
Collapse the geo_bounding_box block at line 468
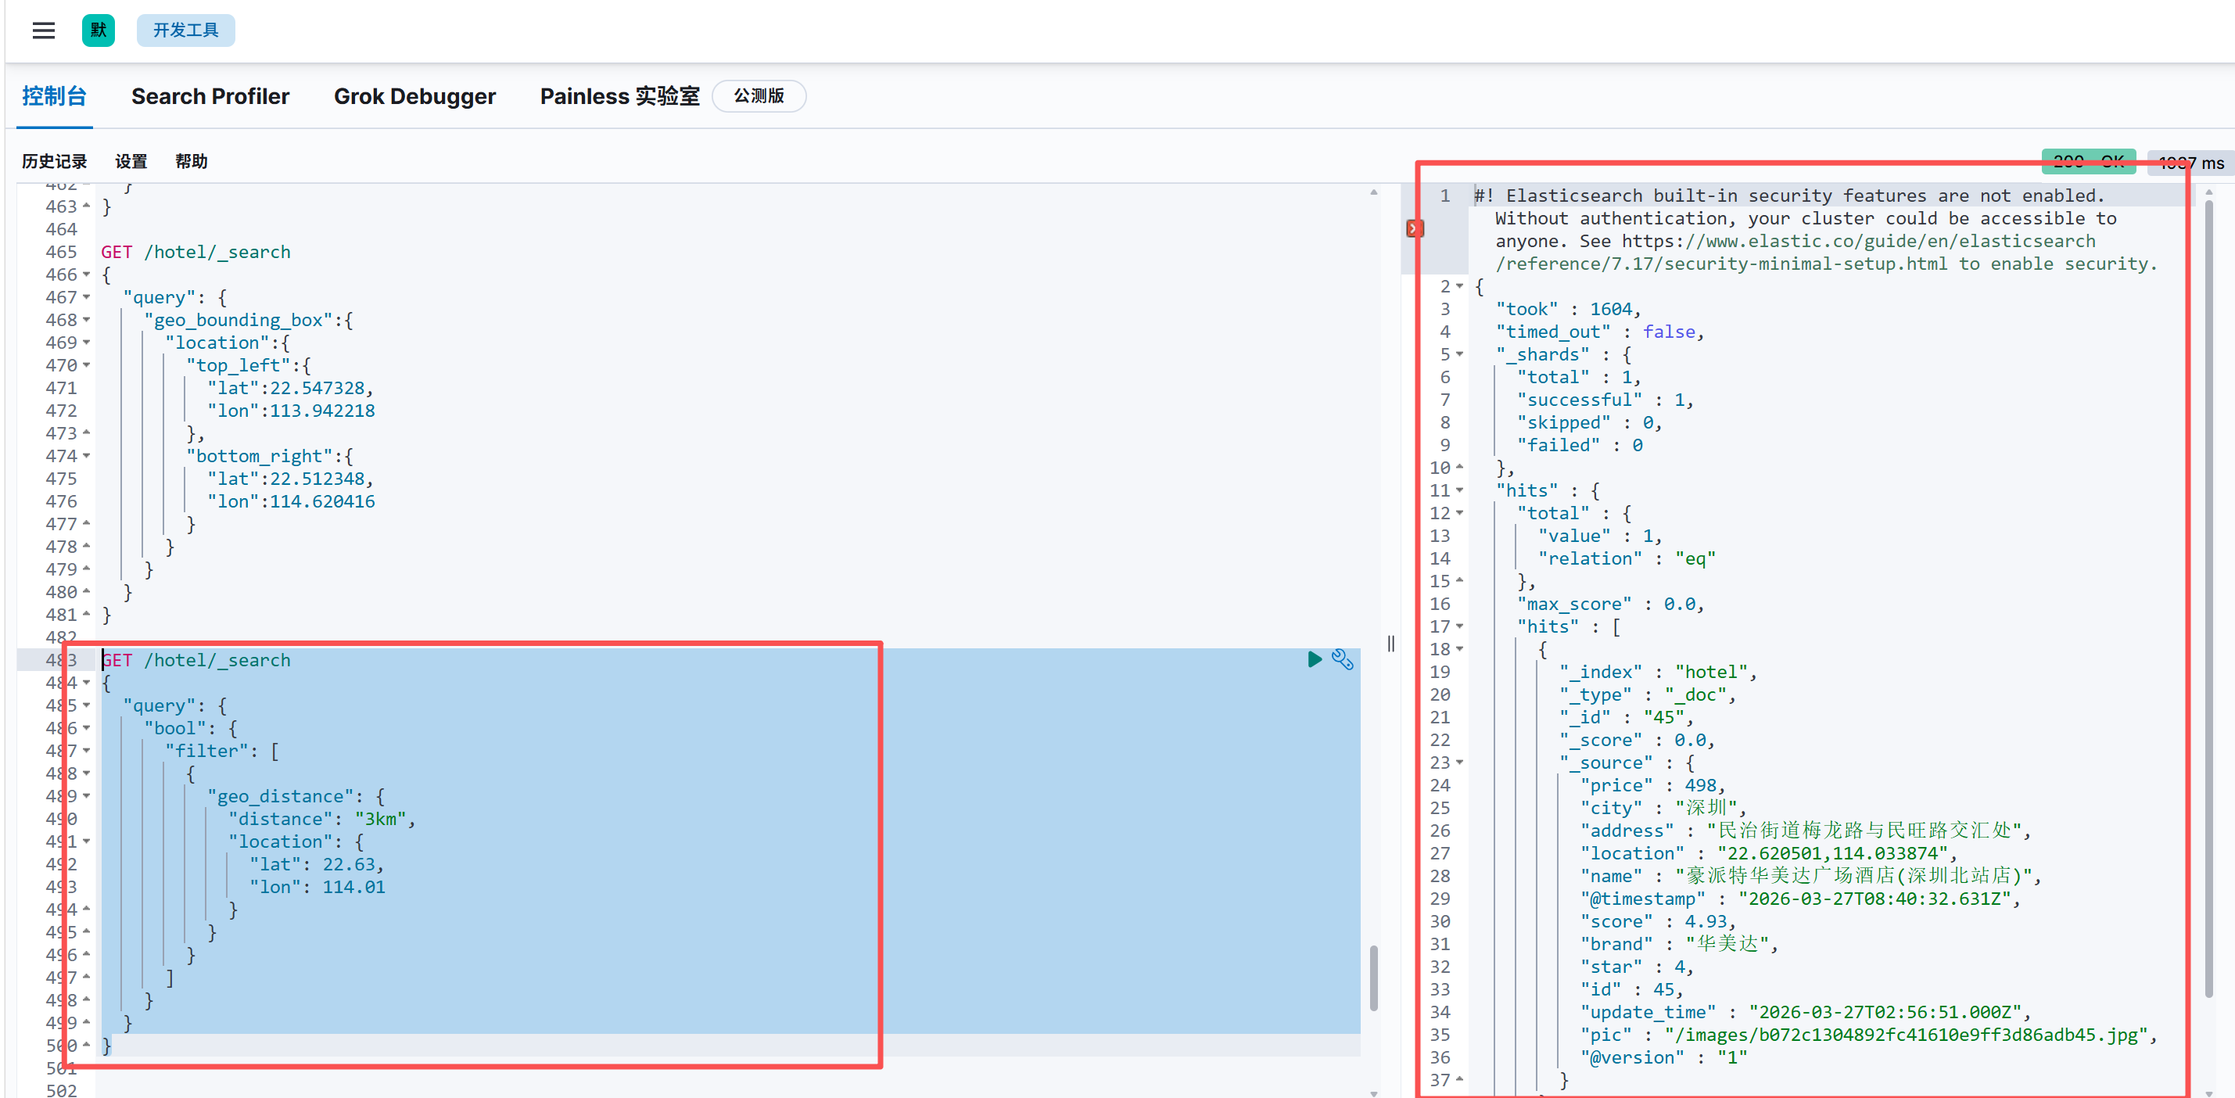tap(87, 321)
